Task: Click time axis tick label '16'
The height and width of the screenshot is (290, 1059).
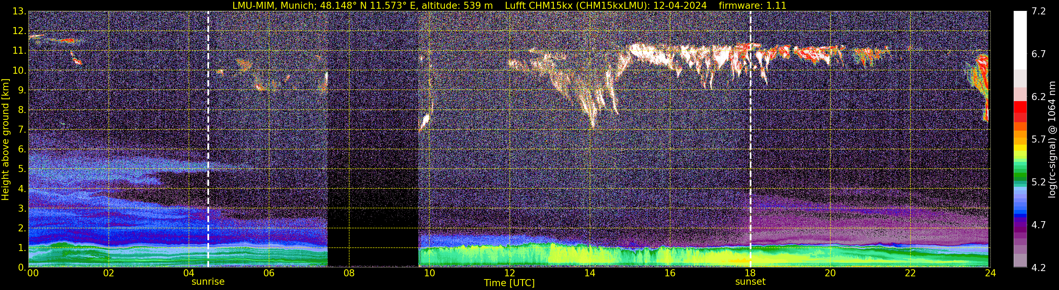Action: (670, 273)
